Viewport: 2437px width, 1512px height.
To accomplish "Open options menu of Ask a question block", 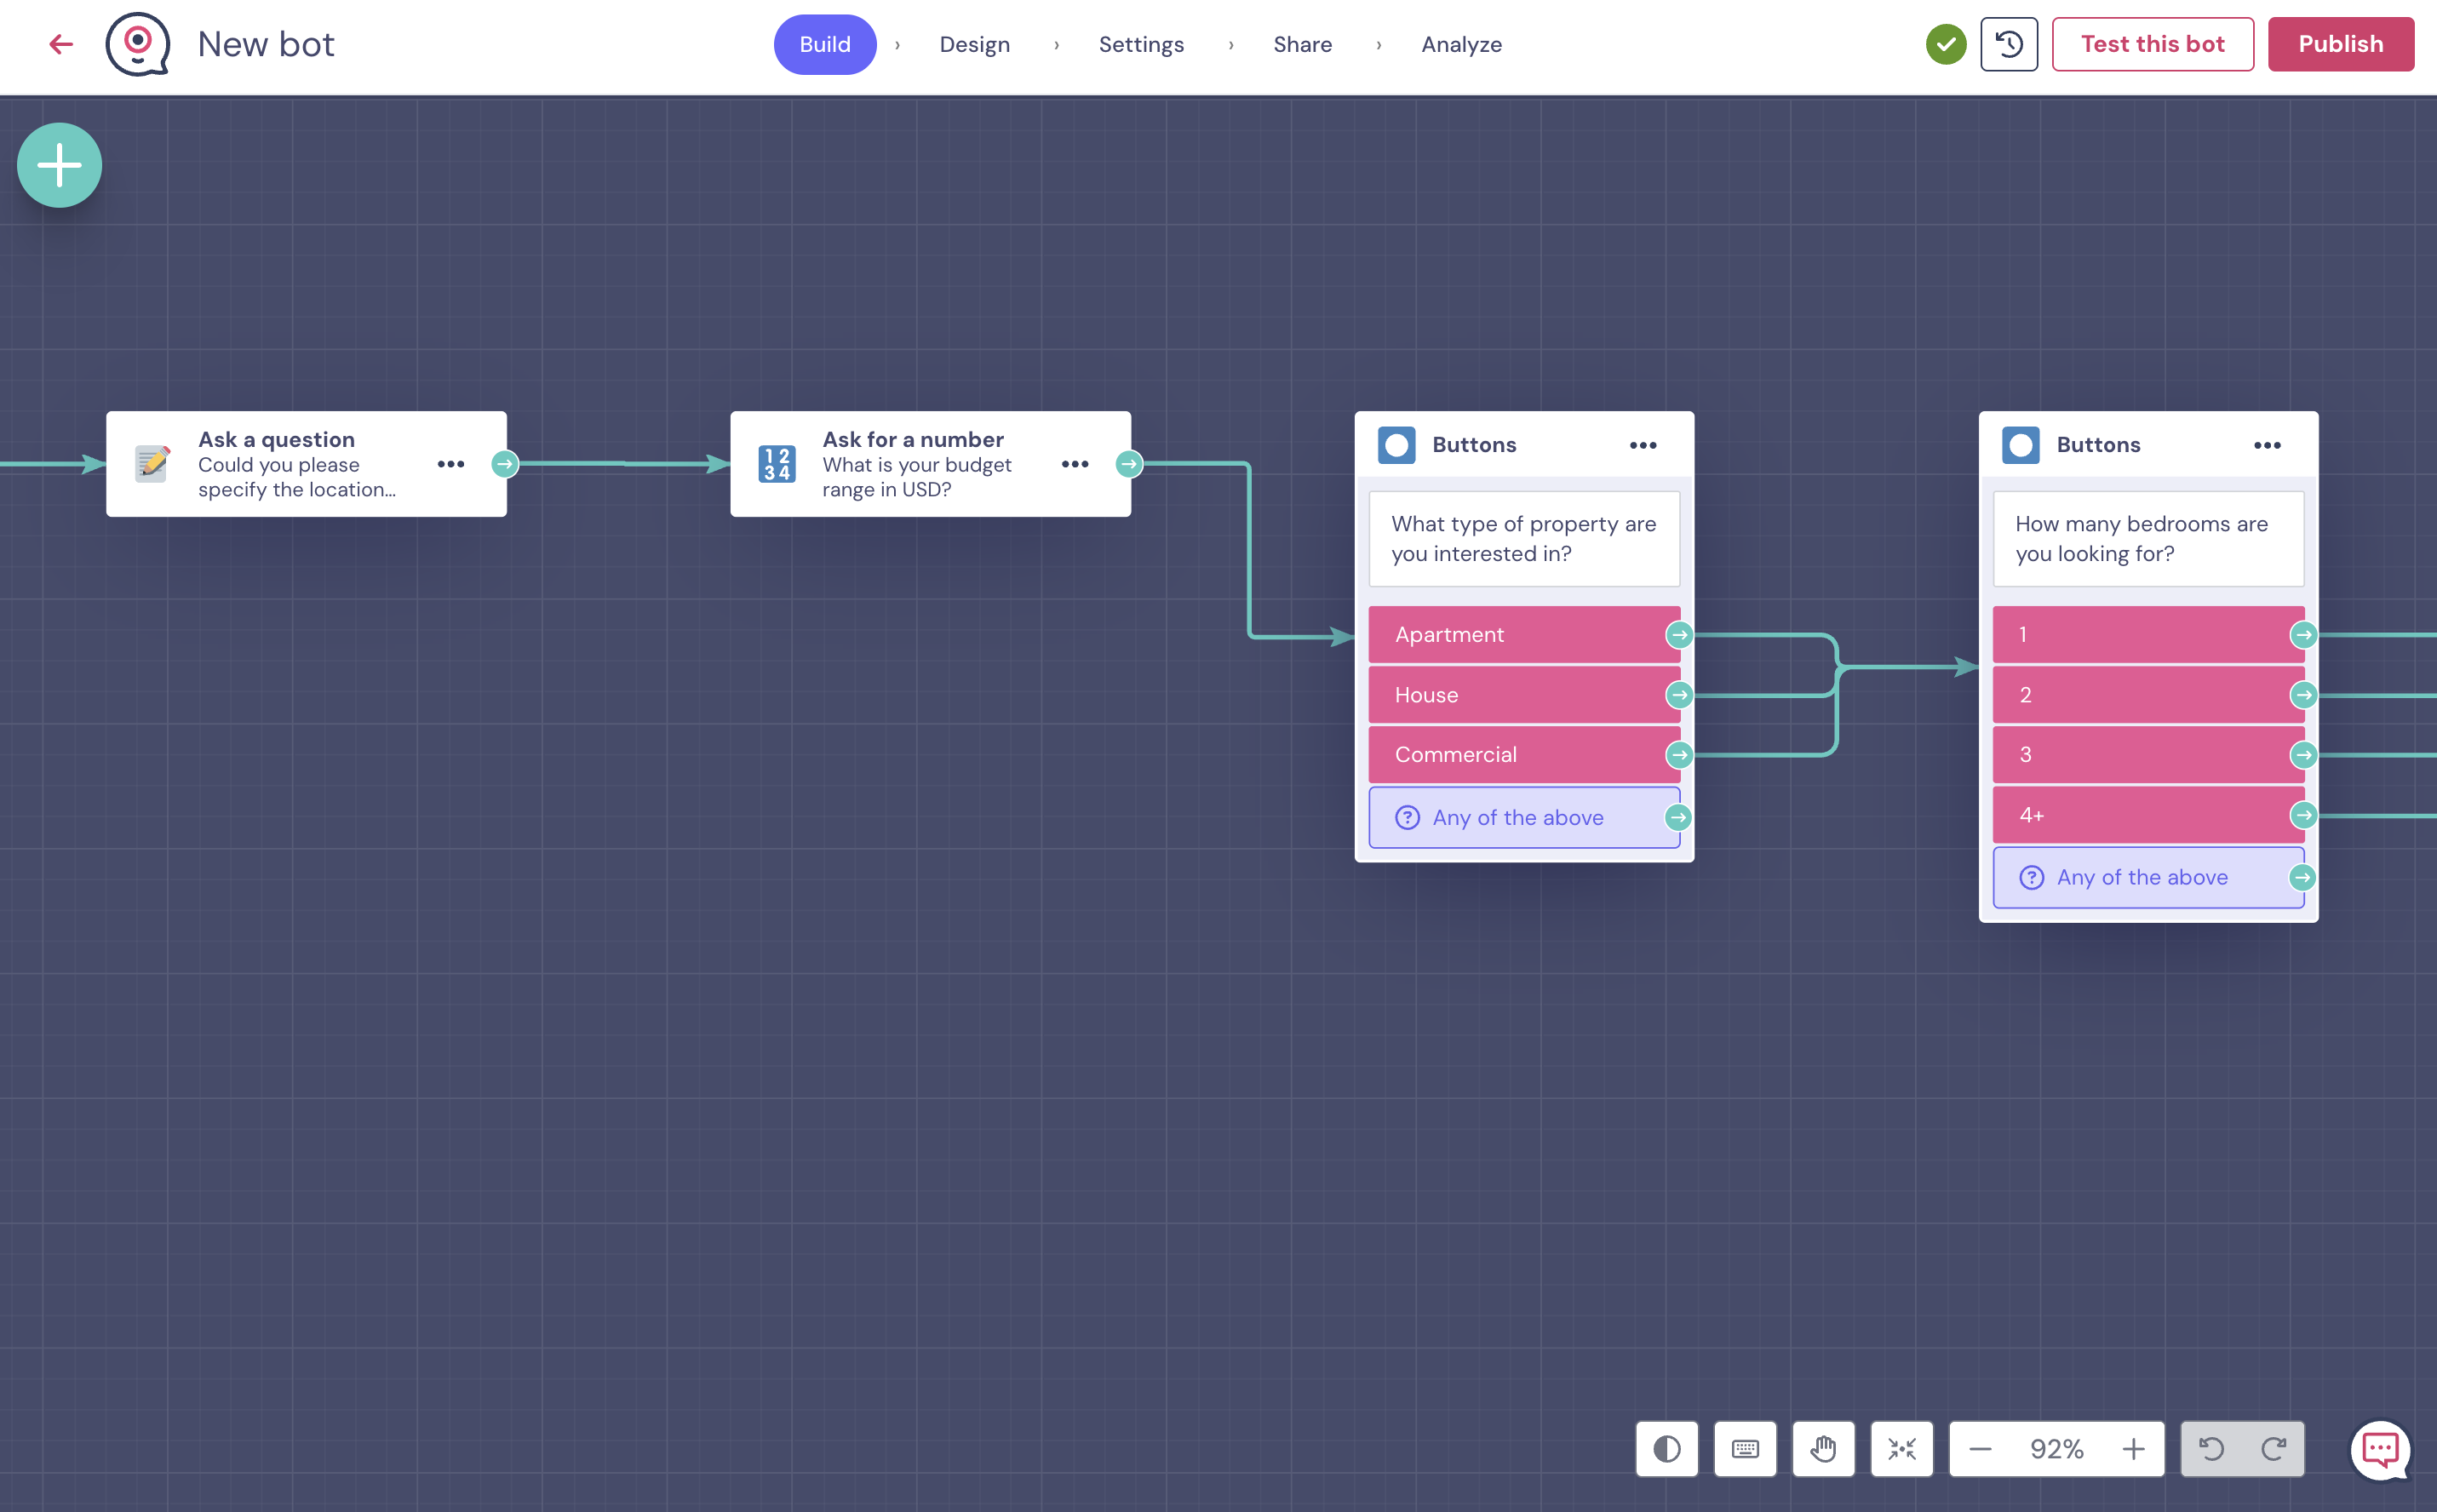I will click(451, 464).
